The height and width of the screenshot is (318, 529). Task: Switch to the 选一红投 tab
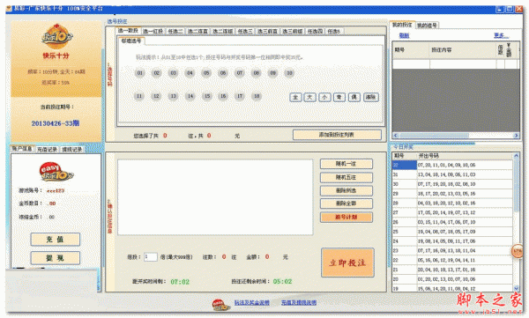click(153, 32)
